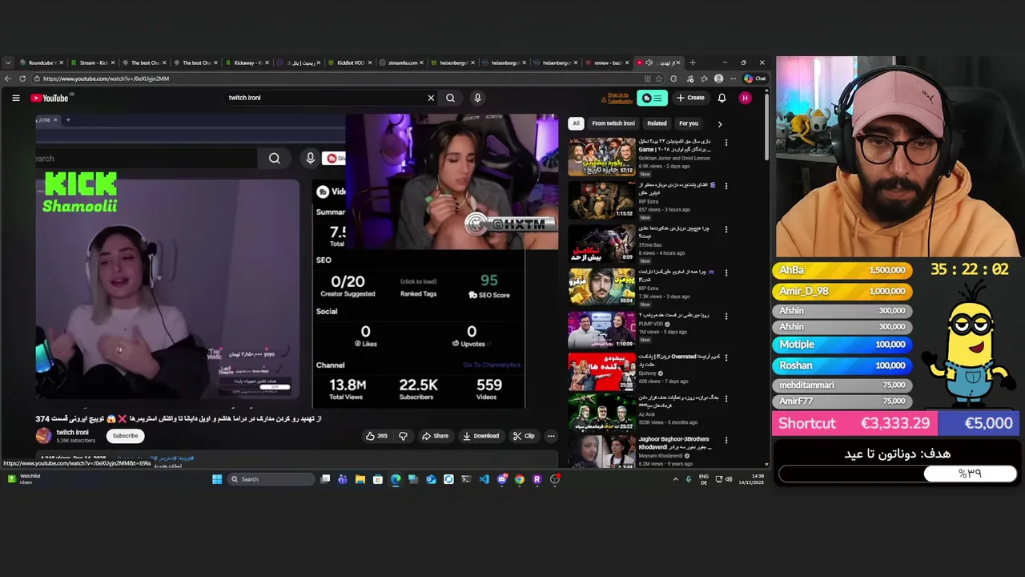The image size is (1025, 577).
Task: Show more filter chips with arrow
Action: (719, 124)
